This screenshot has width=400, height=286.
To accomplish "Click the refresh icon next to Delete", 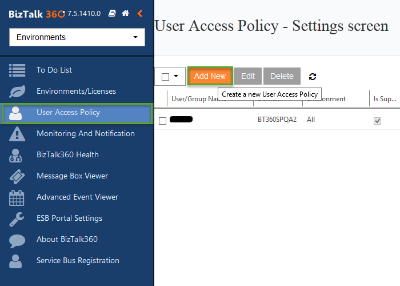I will (x=312, y=76).
